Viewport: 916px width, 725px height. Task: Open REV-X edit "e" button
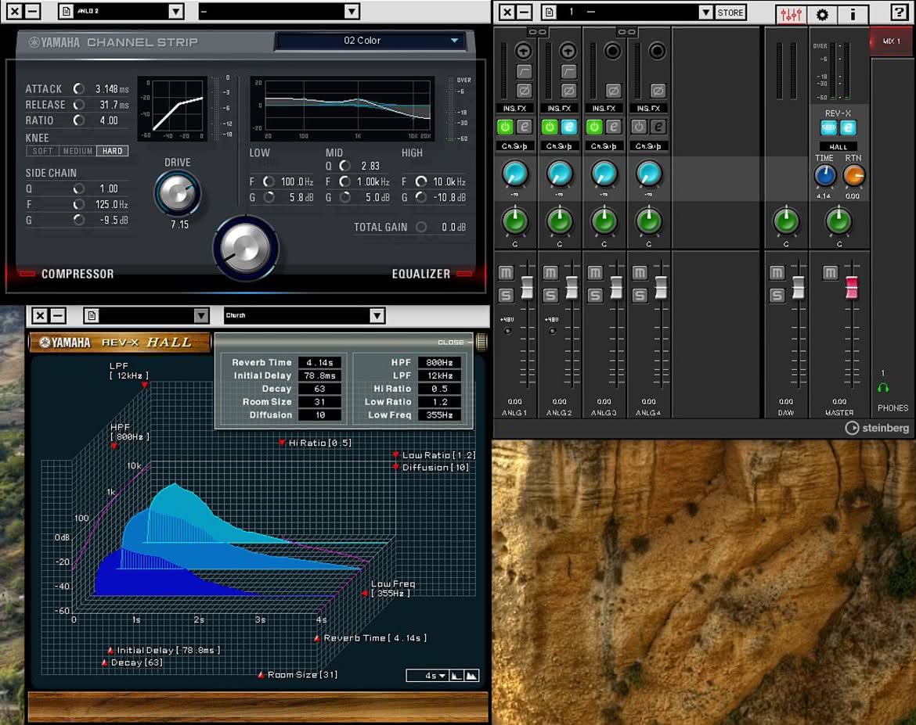point(848,127)
